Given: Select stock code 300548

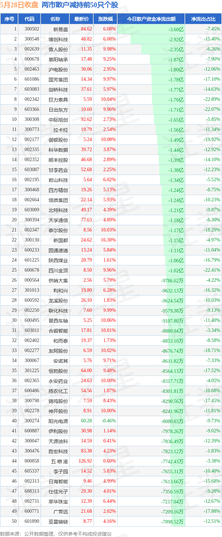Looking at the screenshot, I should pyautogui.click(x=32, y=39).
